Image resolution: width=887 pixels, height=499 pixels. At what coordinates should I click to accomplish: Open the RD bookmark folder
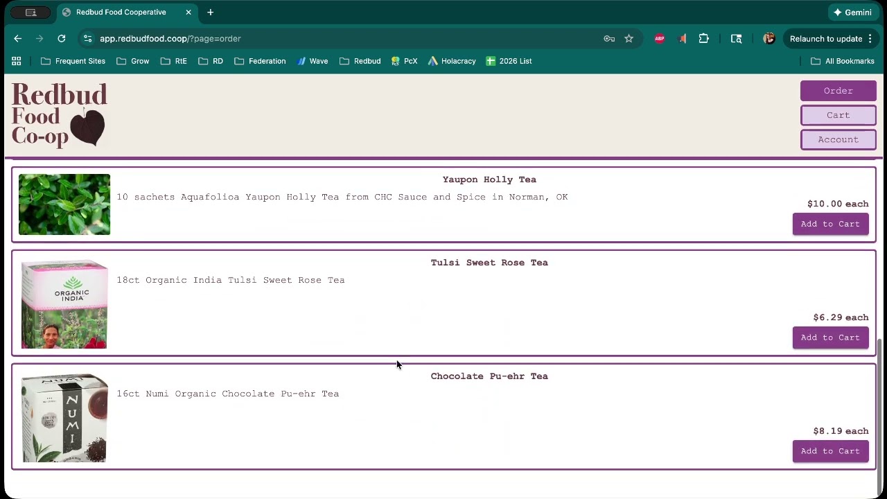(x=210, y=61)
